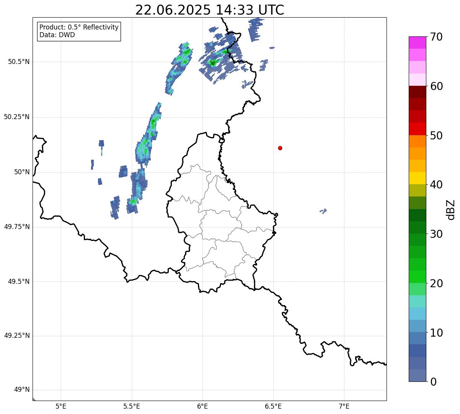Click the green radar core near 50.5°N, 6.1°E
The image size is (460, 414).
click(213, 62)
